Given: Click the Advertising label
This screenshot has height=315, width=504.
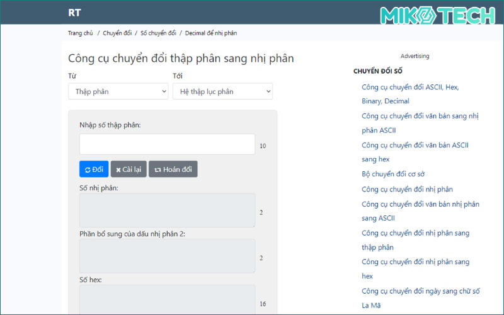Looking at the screenshot, I should (415, 56).
